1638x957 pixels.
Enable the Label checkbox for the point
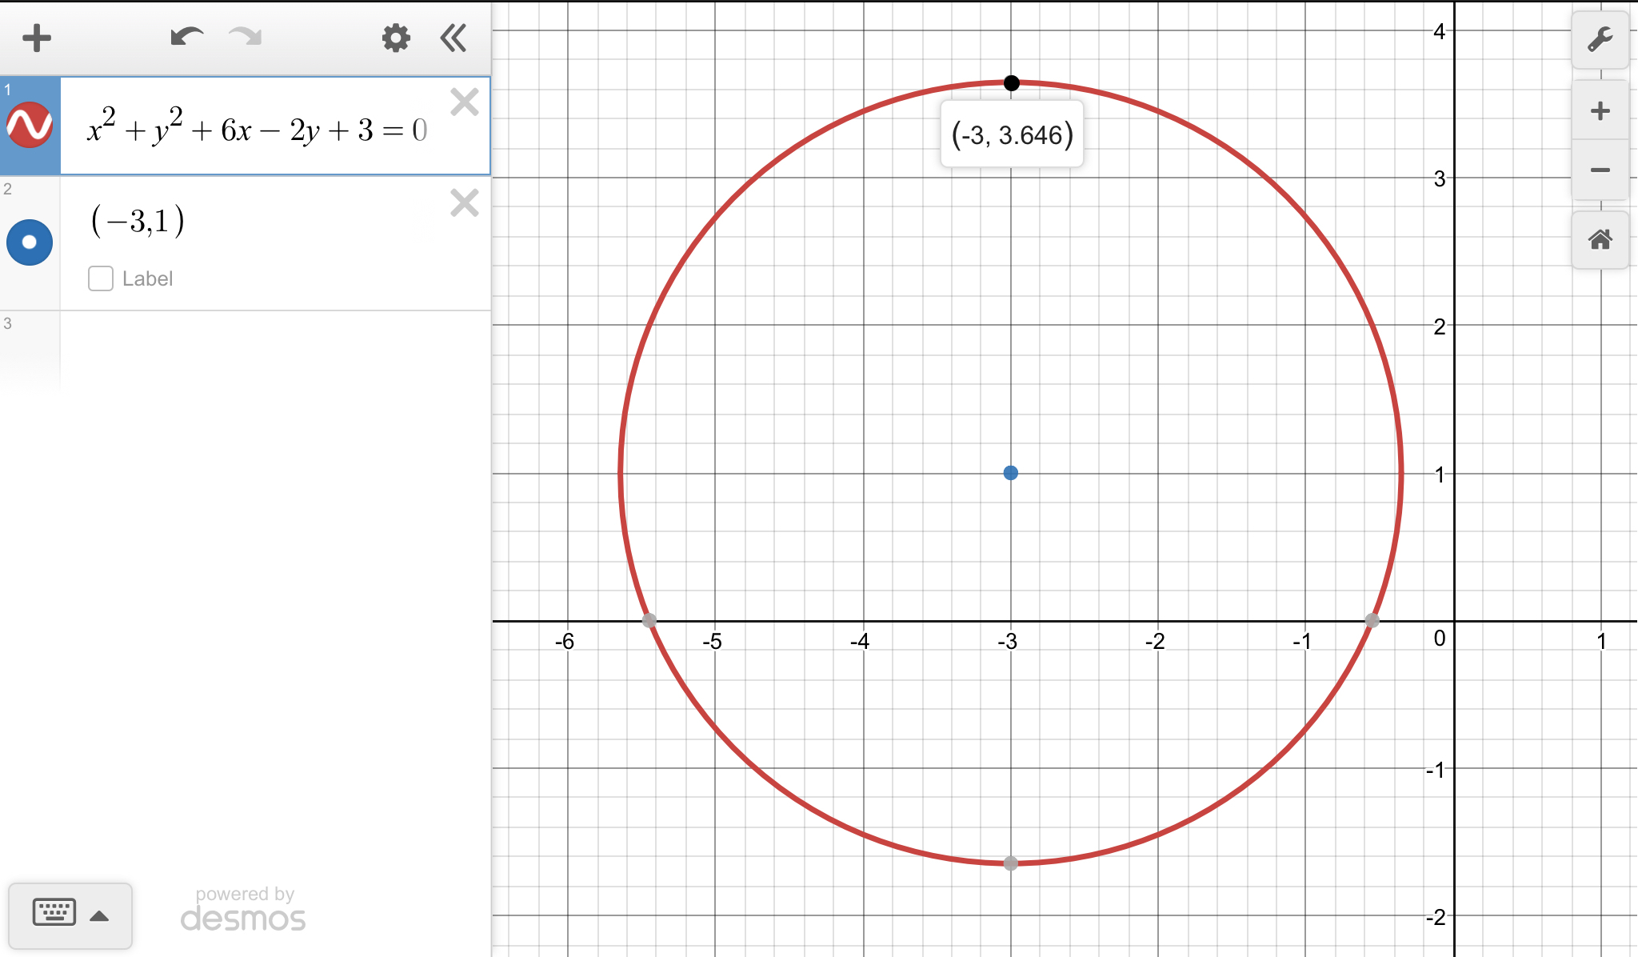pyautogui.click(x=101, y=278)
